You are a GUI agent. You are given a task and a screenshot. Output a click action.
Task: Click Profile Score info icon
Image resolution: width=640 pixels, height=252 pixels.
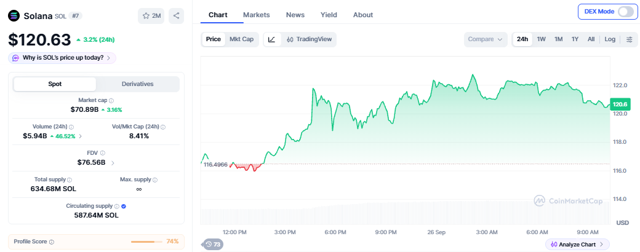52,242
